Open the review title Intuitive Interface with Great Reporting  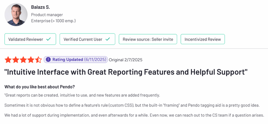pyautogui.click(x=126, y=72)
